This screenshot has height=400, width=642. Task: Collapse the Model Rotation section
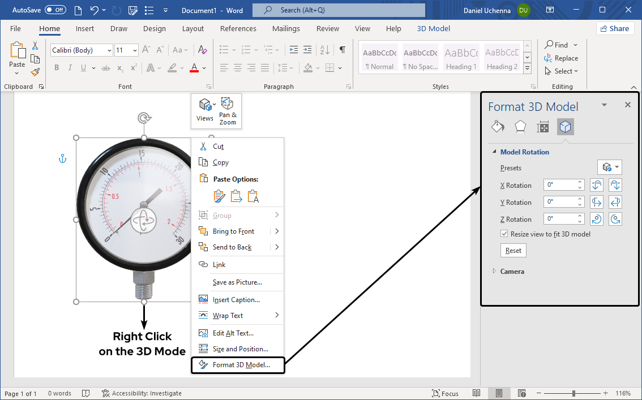(x=494, y=152)
